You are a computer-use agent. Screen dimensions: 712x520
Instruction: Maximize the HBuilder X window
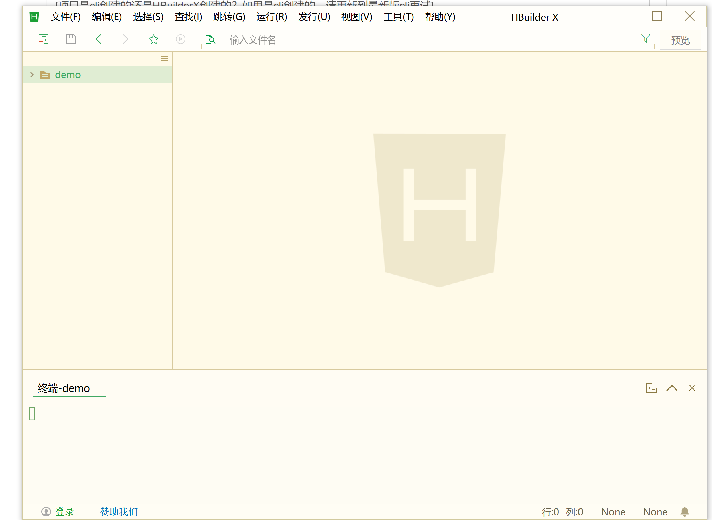(657, 16)
